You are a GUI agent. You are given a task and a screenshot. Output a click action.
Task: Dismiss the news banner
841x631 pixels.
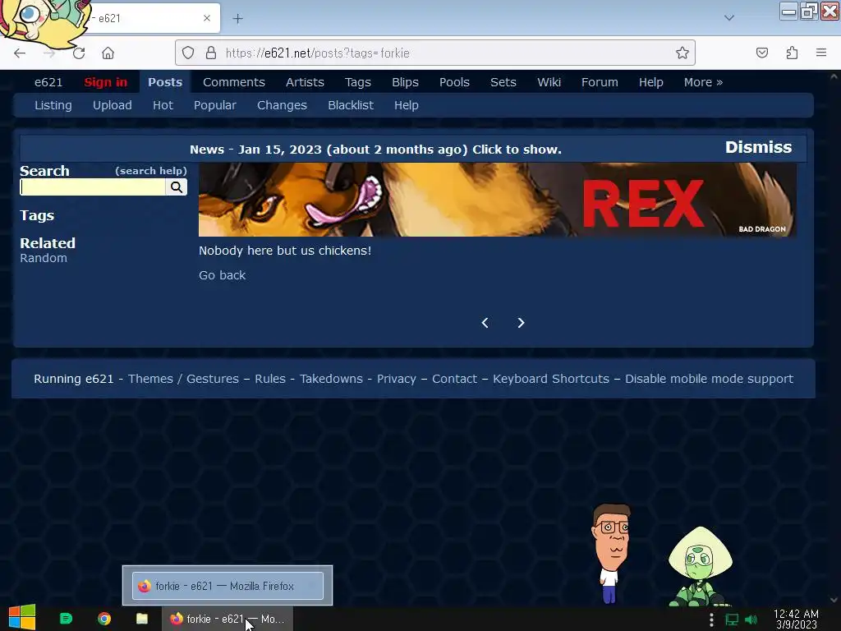[x=758, y=147]
